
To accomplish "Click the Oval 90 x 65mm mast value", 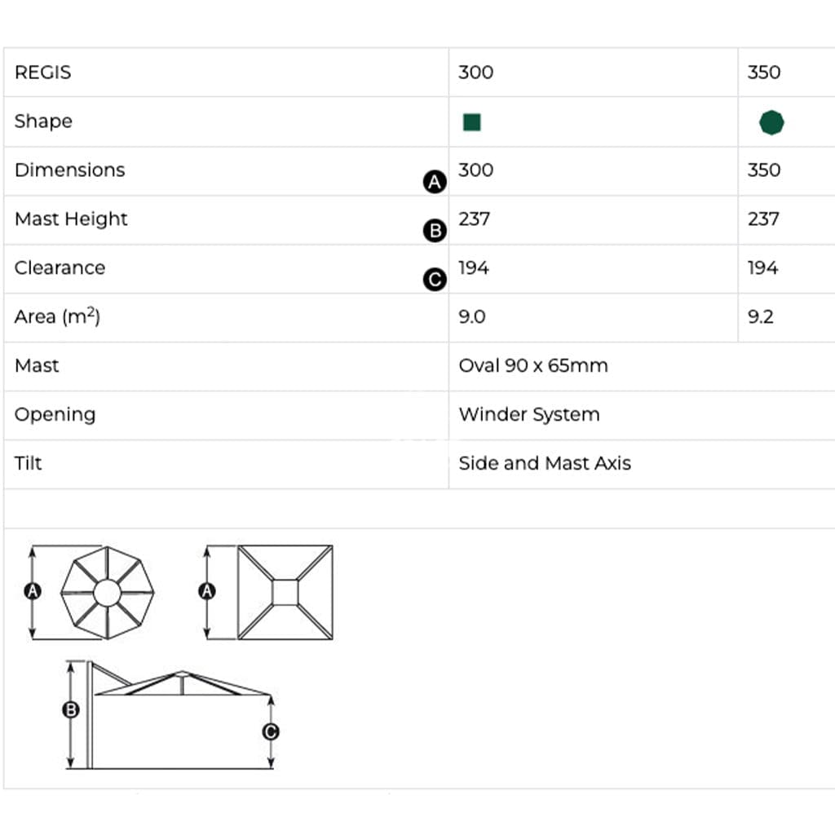I will click(533, 366).
